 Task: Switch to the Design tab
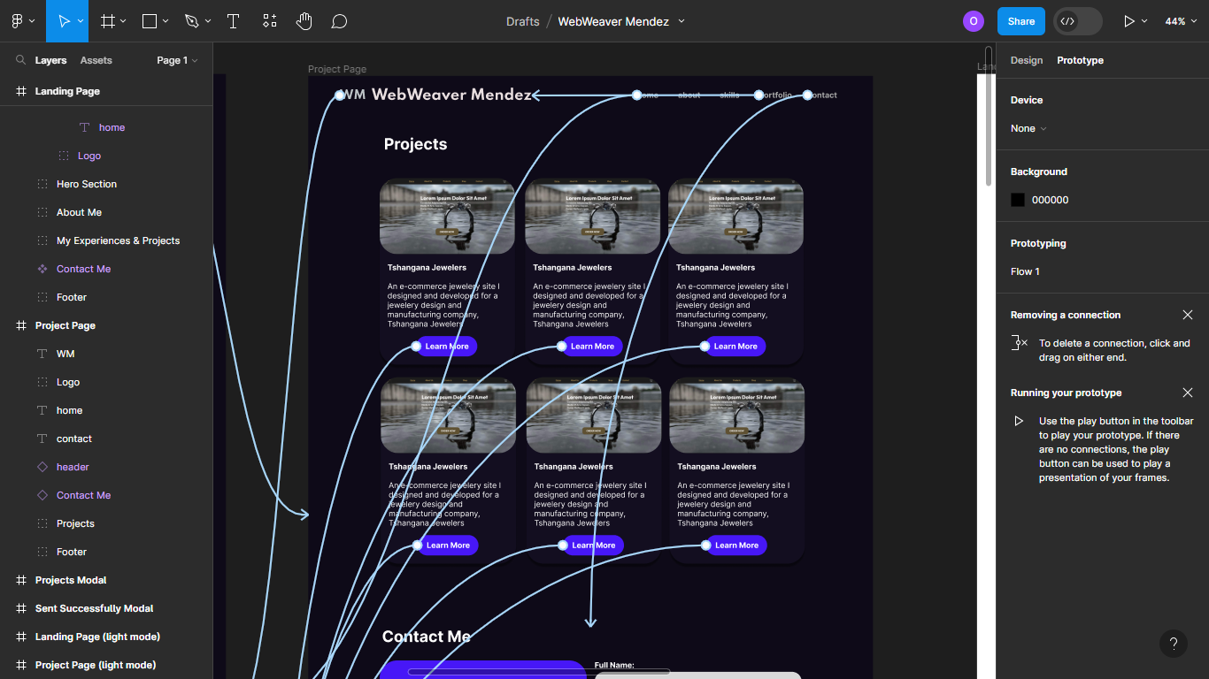pyautogui.click(x=1027, y=60)
